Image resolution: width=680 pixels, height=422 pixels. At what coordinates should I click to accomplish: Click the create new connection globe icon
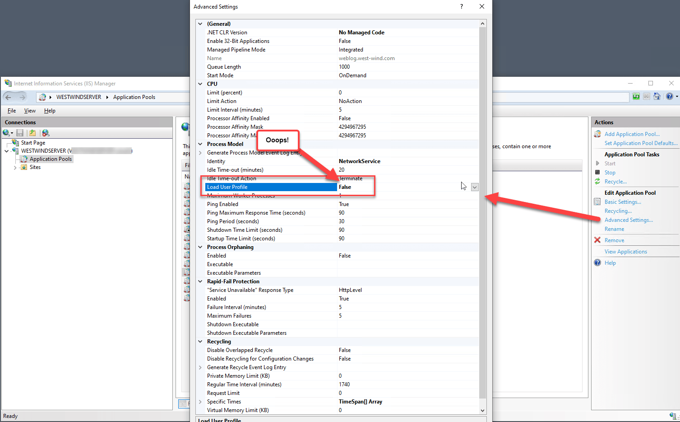6,133
